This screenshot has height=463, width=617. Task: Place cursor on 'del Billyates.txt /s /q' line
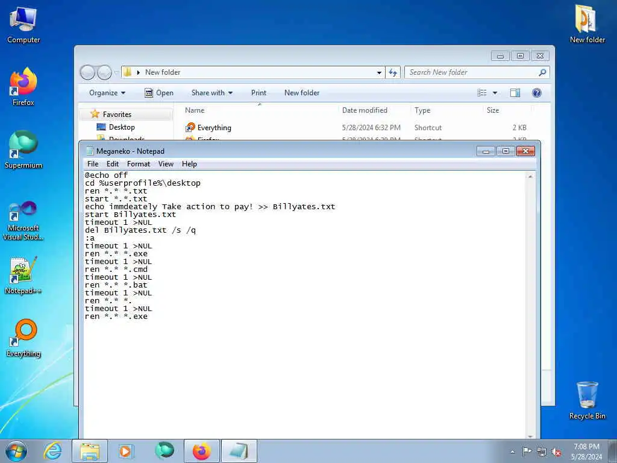[x=140, y=230]
